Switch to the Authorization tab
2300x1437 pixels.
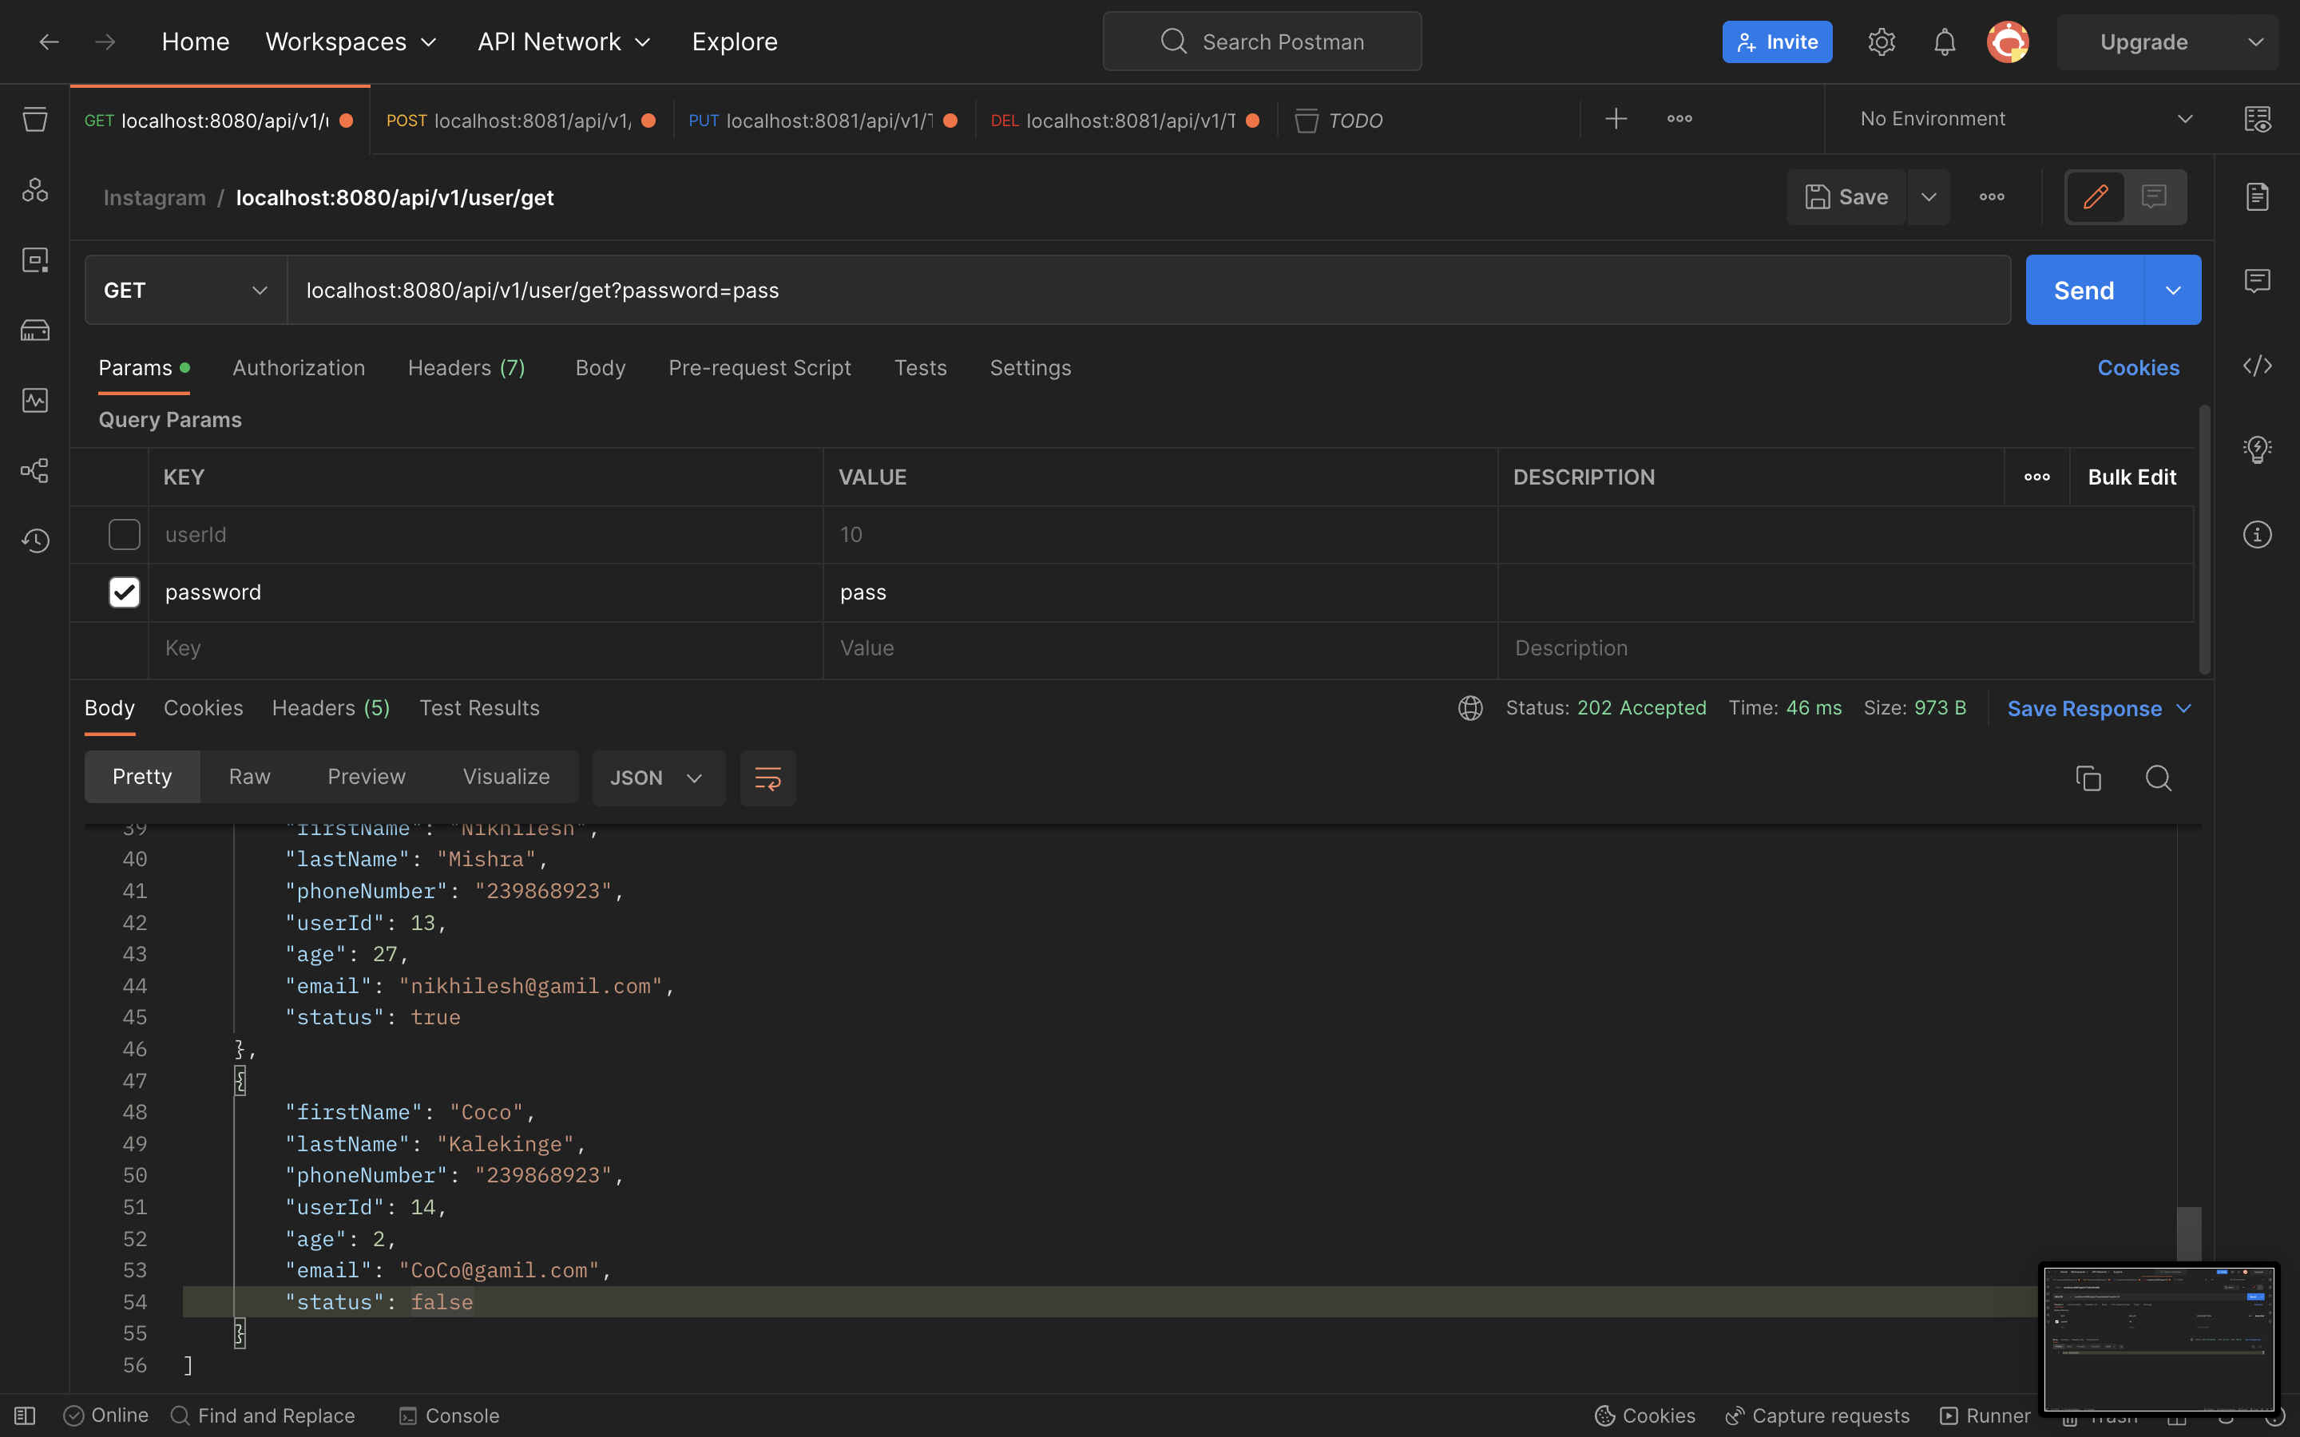299,368
